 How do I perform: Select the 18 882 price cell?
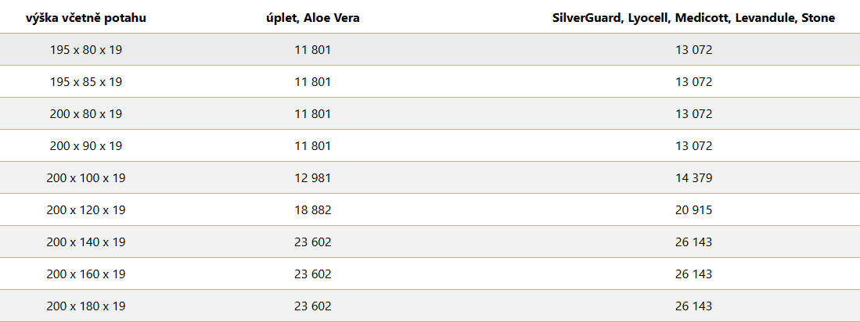(x=313, y=210)
